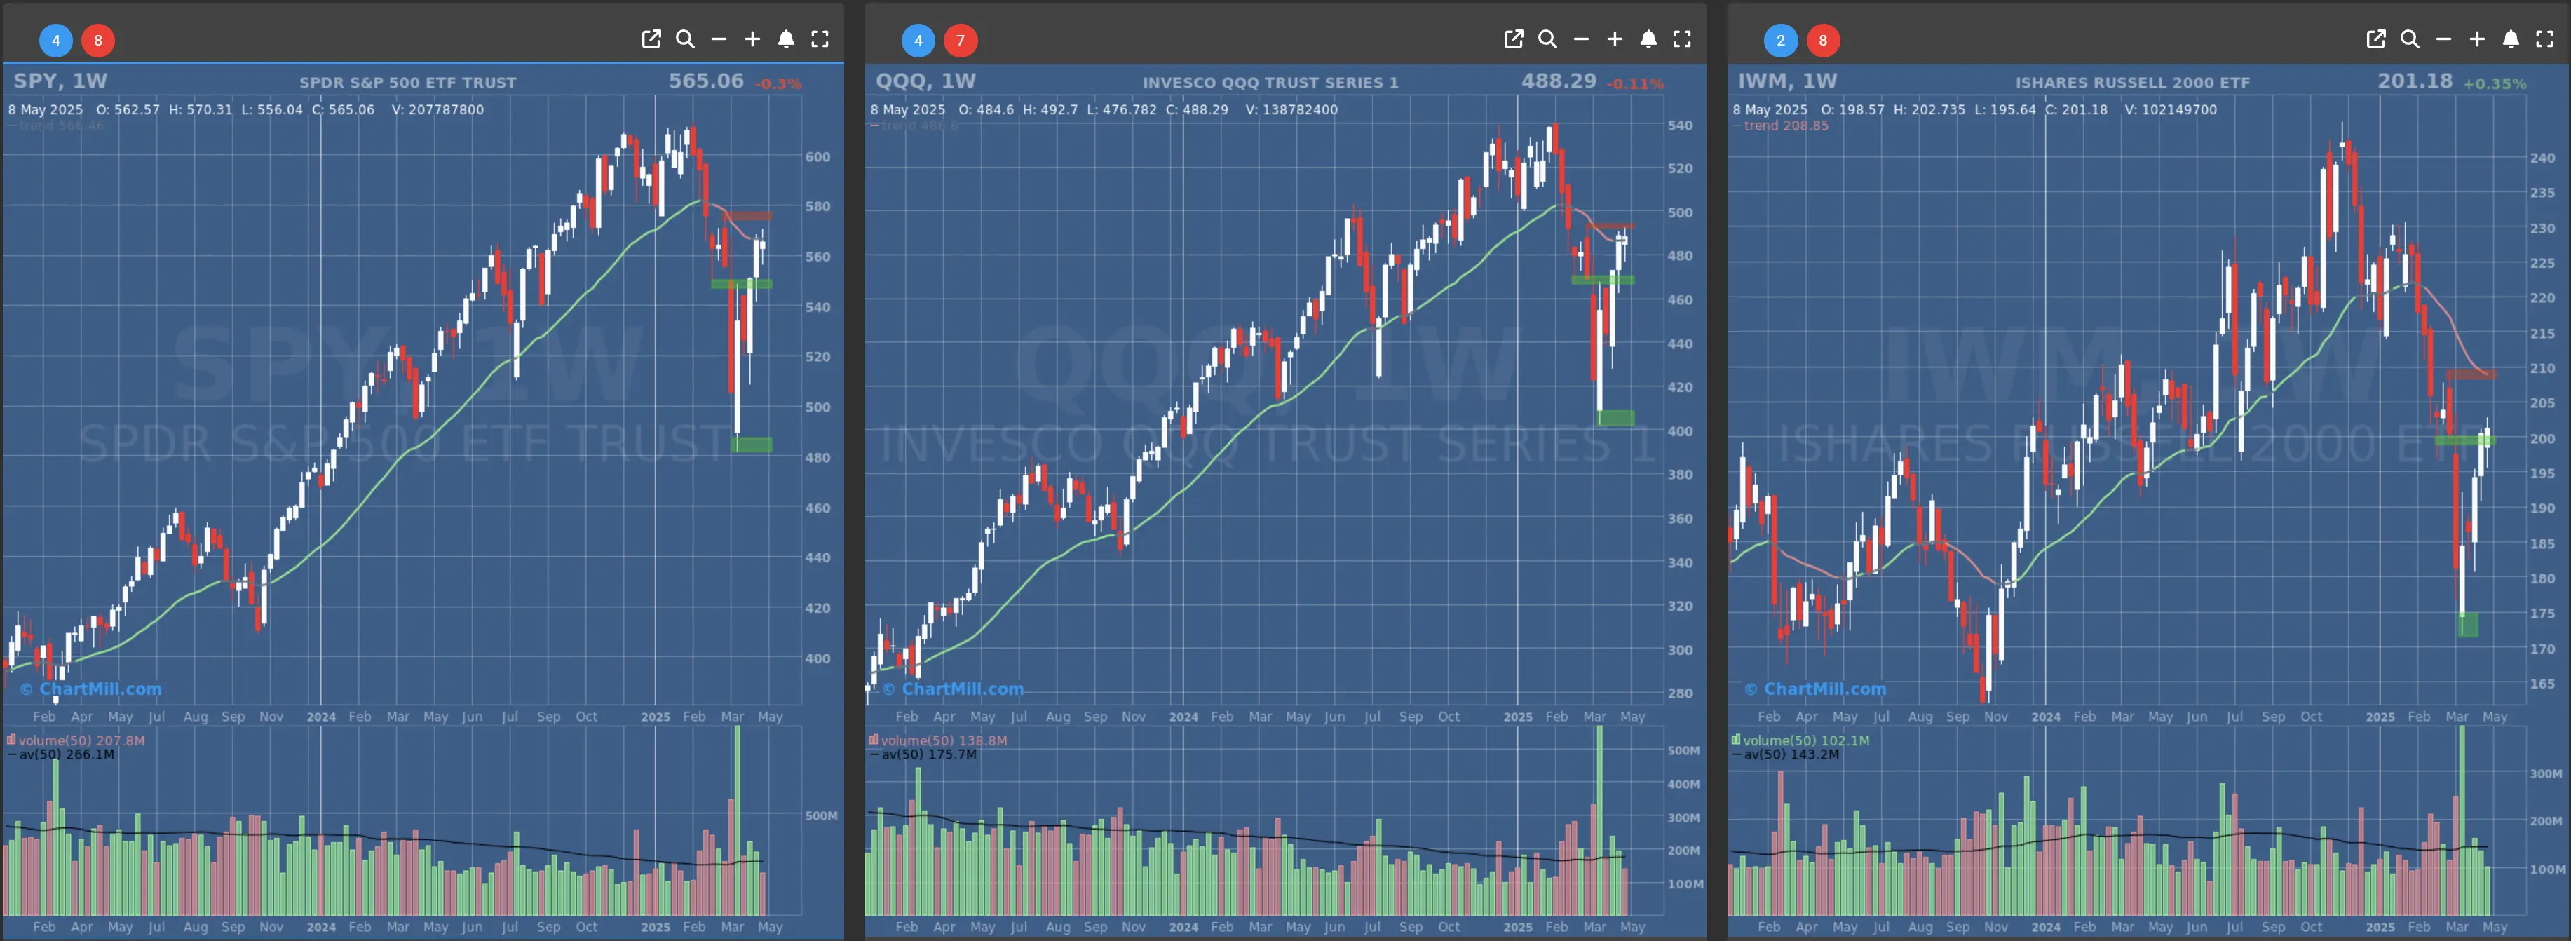Expand QQQ chart to fullscreen

[1682, 39]
